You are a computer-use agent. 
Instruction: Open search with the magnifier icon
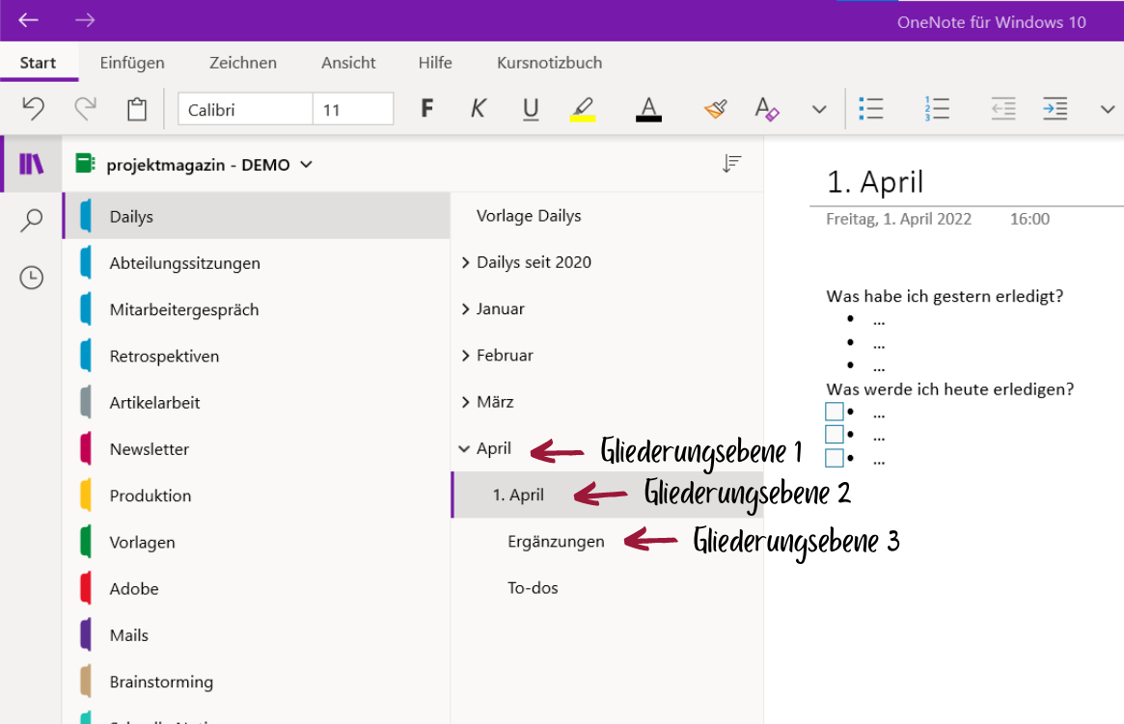pos(32,221)
